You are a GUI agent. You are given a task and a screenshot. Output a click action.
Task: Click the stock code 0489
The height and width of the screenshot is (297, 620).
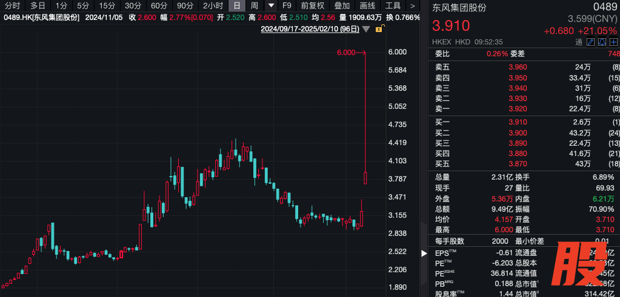[x=605, y=7]
